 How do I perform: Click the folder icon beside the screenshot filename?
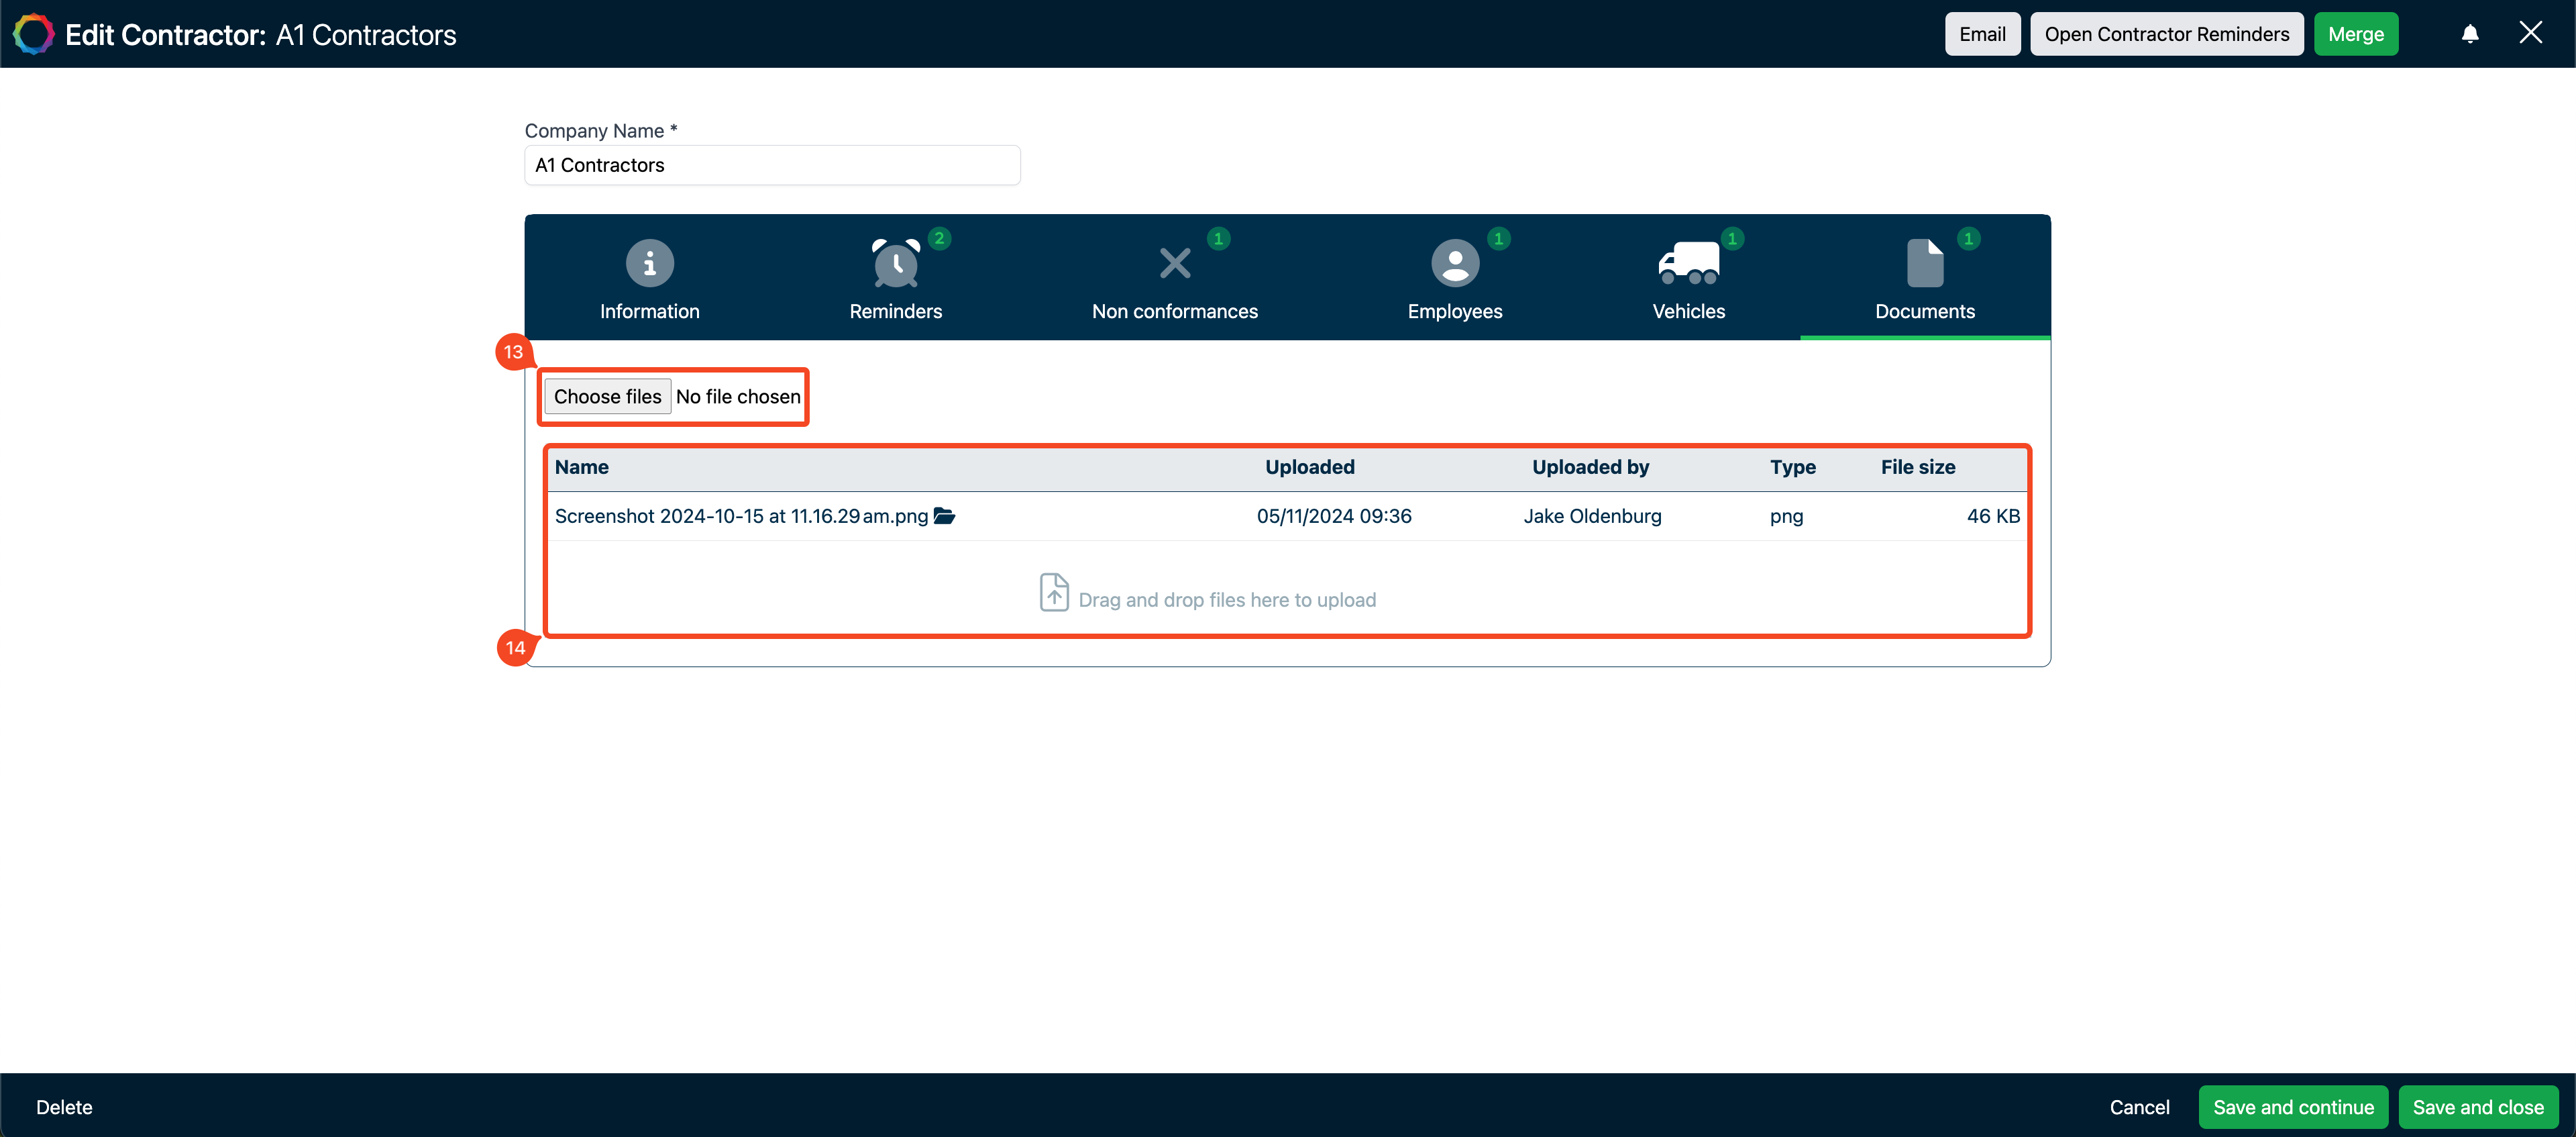pyautogui.click(x=945, y=515)
